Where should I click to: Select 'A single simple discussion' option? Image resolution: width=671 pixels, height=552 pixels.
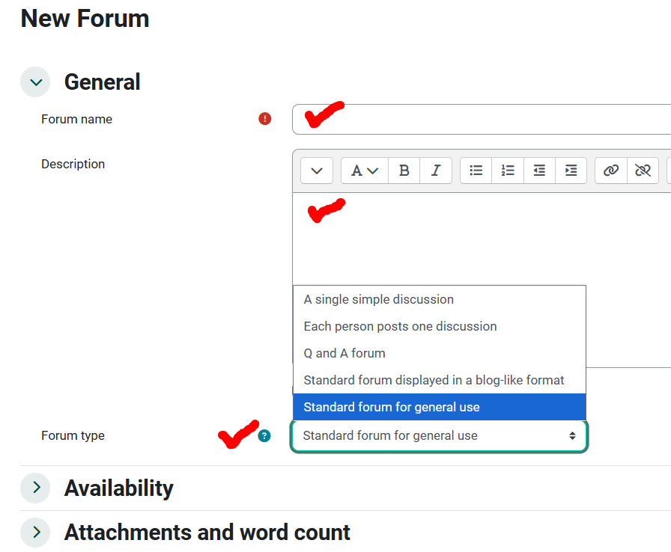click(379, 299)
